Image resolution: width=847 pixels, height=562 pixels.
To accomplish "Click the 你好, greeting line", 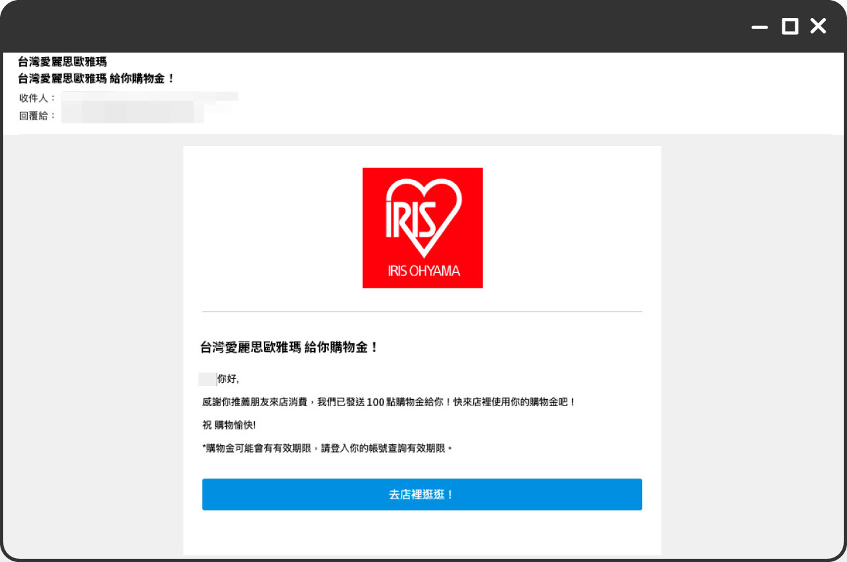I will (x=228, y=379).
